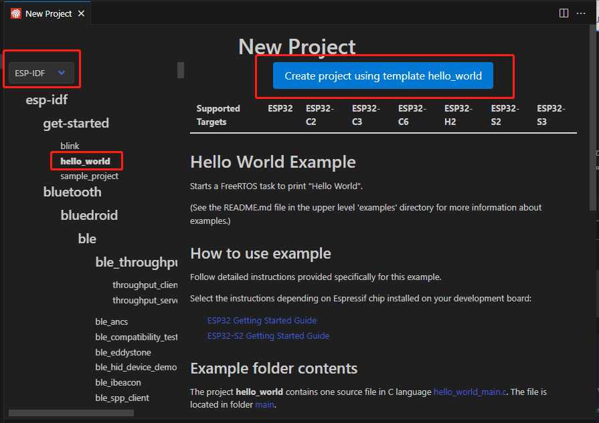This screenshot has height=423, width=599.
Task: Open the hello_world_main.c link
Action: [470, 392]
